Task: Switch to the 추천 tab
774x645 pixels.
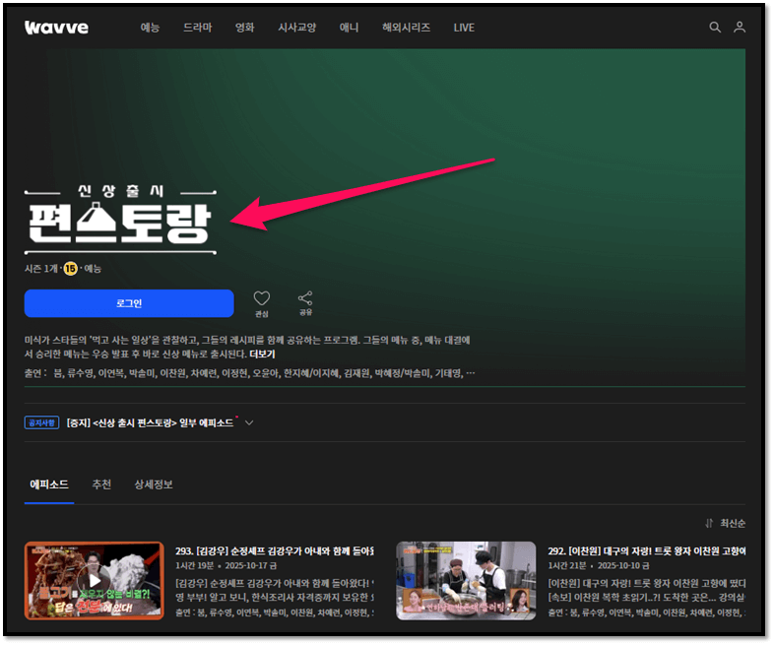Action: pyautogui.click(x=101, y=484)
